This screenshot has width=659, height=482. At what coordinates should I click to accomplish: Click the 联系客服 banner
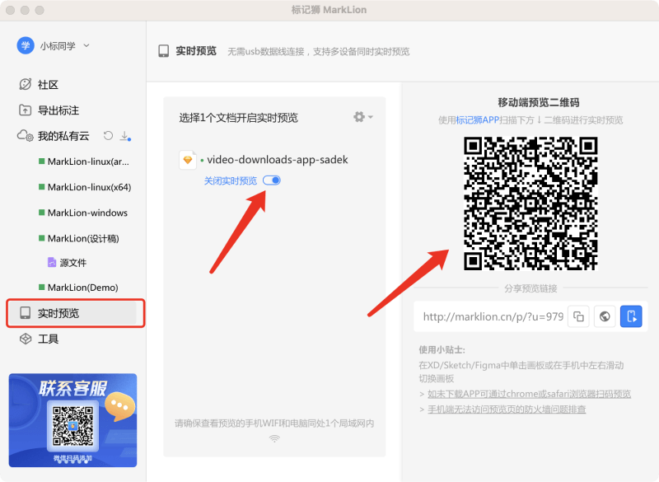72,420
